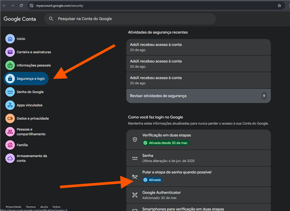This screenshot has width=290, height=211.
Task: Select Segurança e login in sidebar
Action: [x=26, y=79]
